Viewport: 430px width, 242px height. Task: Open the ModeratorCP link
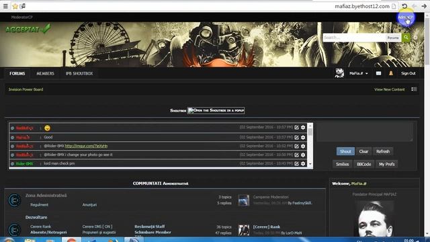pyautogui.click(x=22, y=17)
